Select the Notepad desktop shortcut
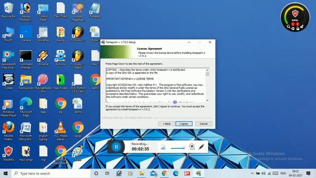 click(95, 10)
